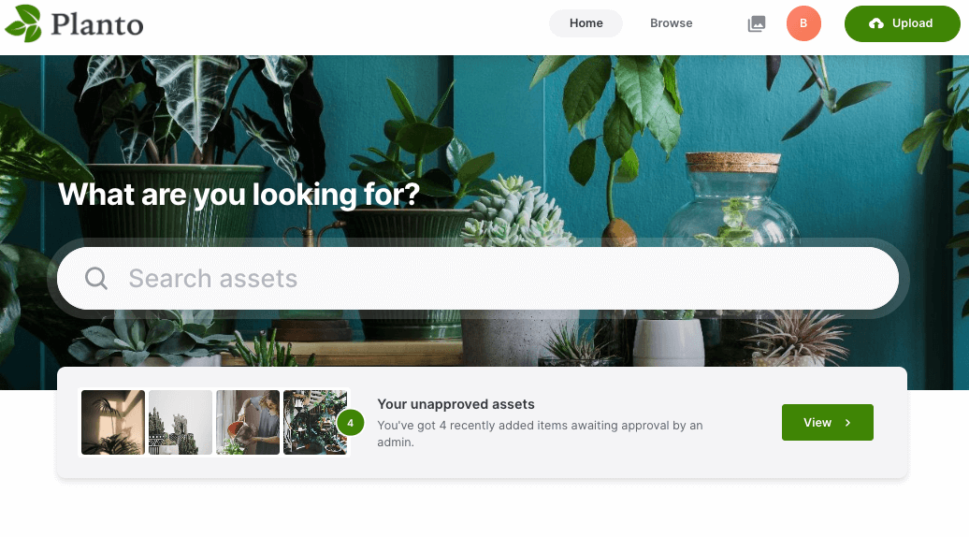Click the Planto wordmark text
The image size is (969, 537).
pos(97,24)
